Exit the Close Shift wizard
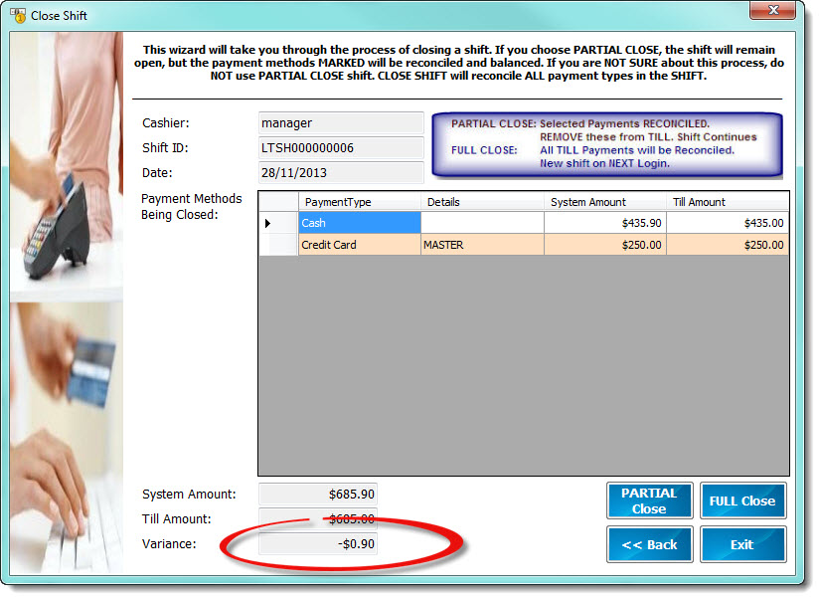 pyautogui.click(x=742, y=544)
